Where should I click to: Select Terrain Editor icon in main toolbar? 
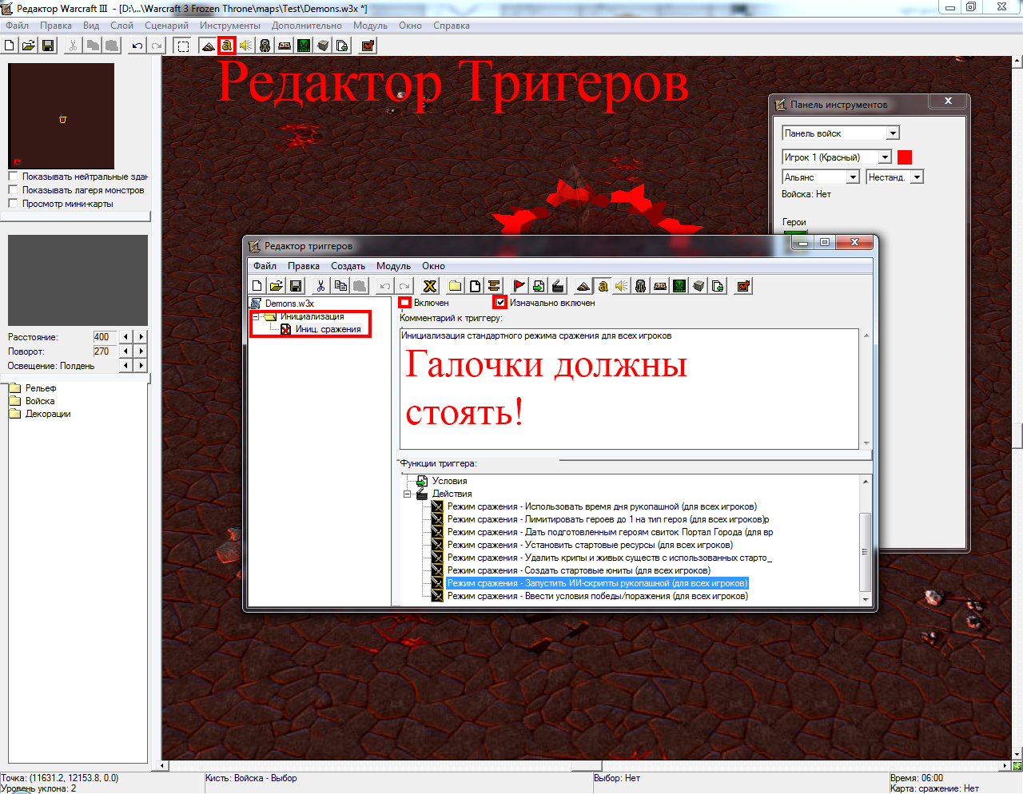pyautogui.click(x=208, y=46)
